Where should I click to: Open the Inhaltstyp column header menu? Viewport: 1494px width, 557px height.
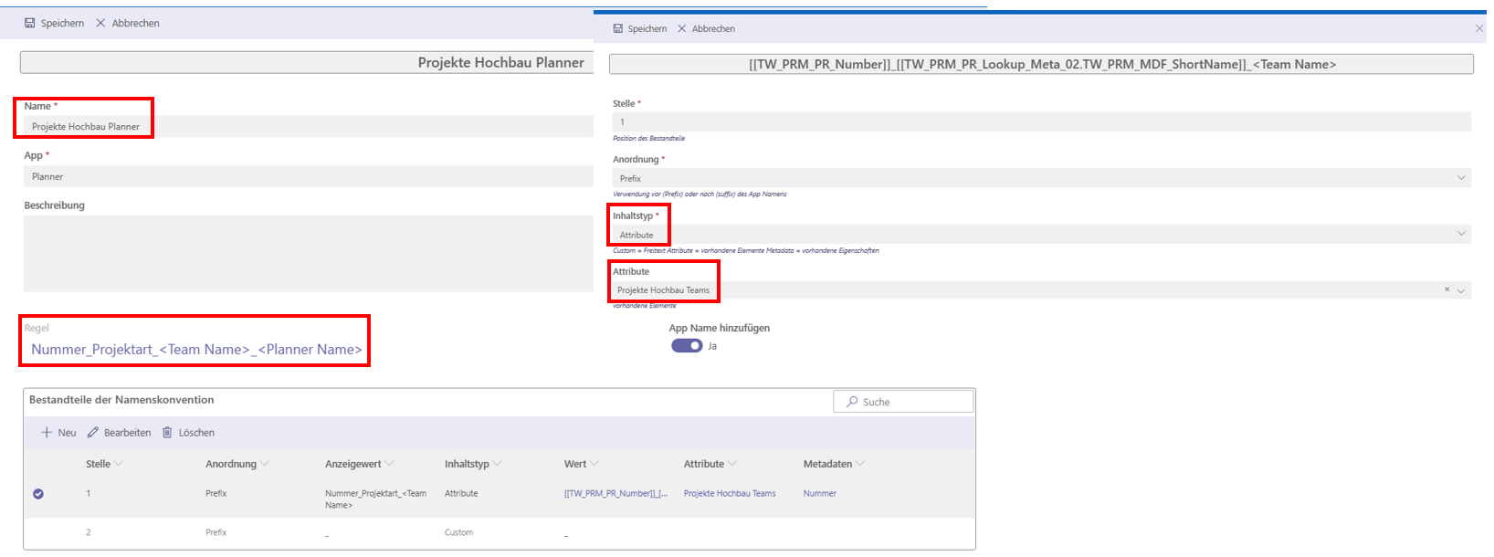click(x=498, y=464)
